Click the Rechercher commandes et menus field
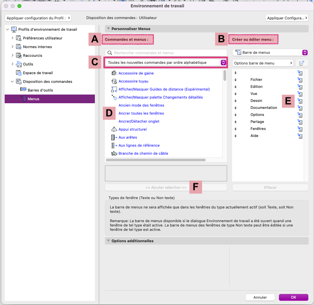The height and width of the screenshot is (305, 314). point(166,53)
